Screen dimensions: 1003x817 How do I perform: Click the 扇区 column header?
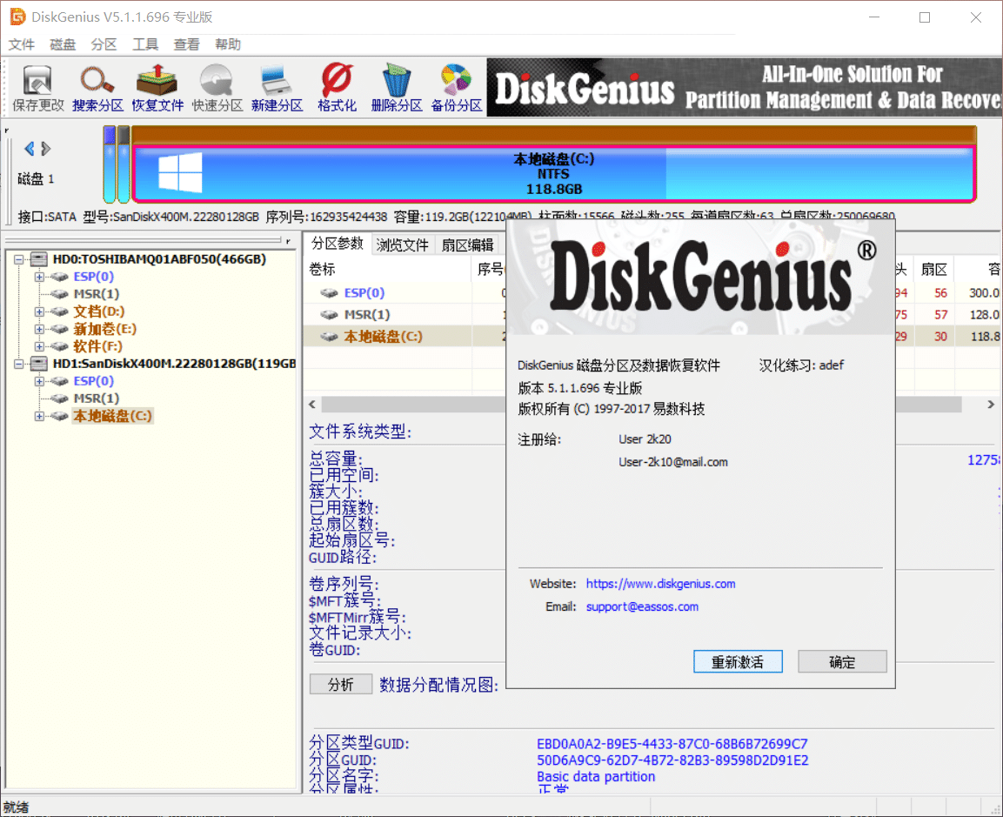pos(933,270)
